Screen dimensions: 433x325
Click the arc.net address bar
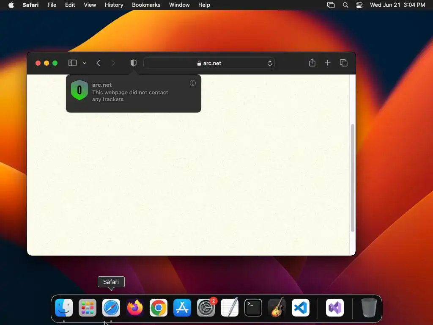click(209, 63)
